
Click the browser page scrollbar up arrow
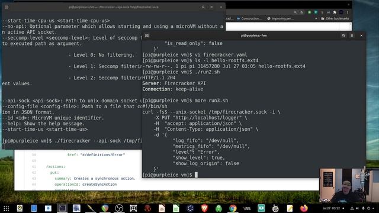click(350, 24)
